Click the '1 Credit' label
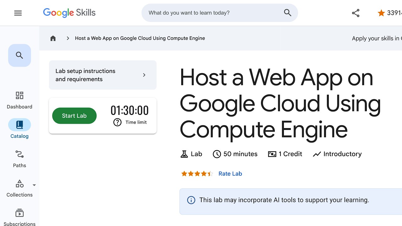 (291, 154)
